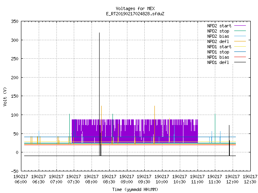Screen dimensions: 258x193
Task: Click the yellow NPD1 start legend line
Action: click(240, 47)
